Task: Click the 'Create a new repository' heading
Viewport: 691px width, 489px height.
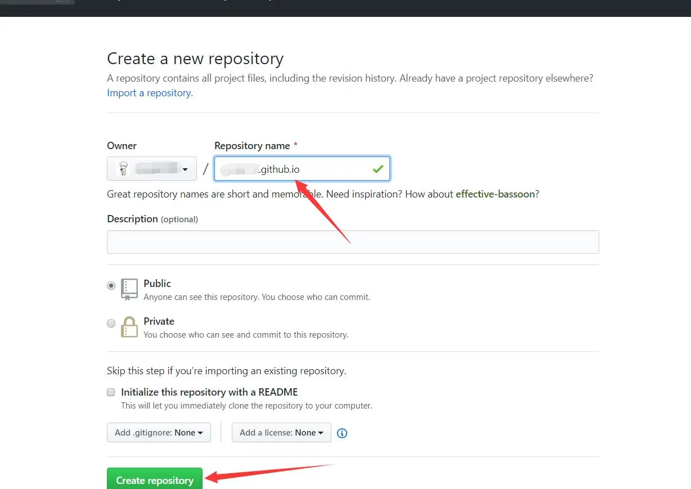Action: coord(195,59)
